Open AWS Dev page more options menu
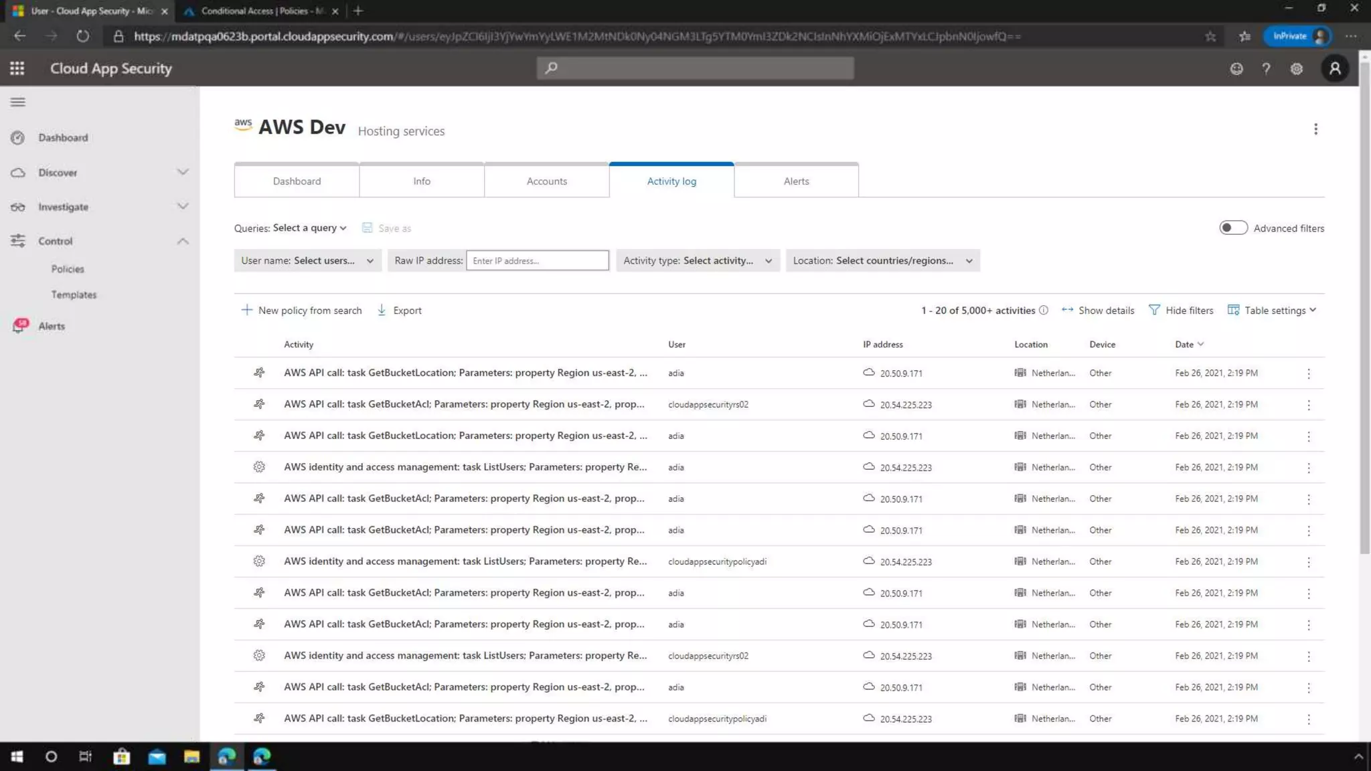 point(1315,129)
